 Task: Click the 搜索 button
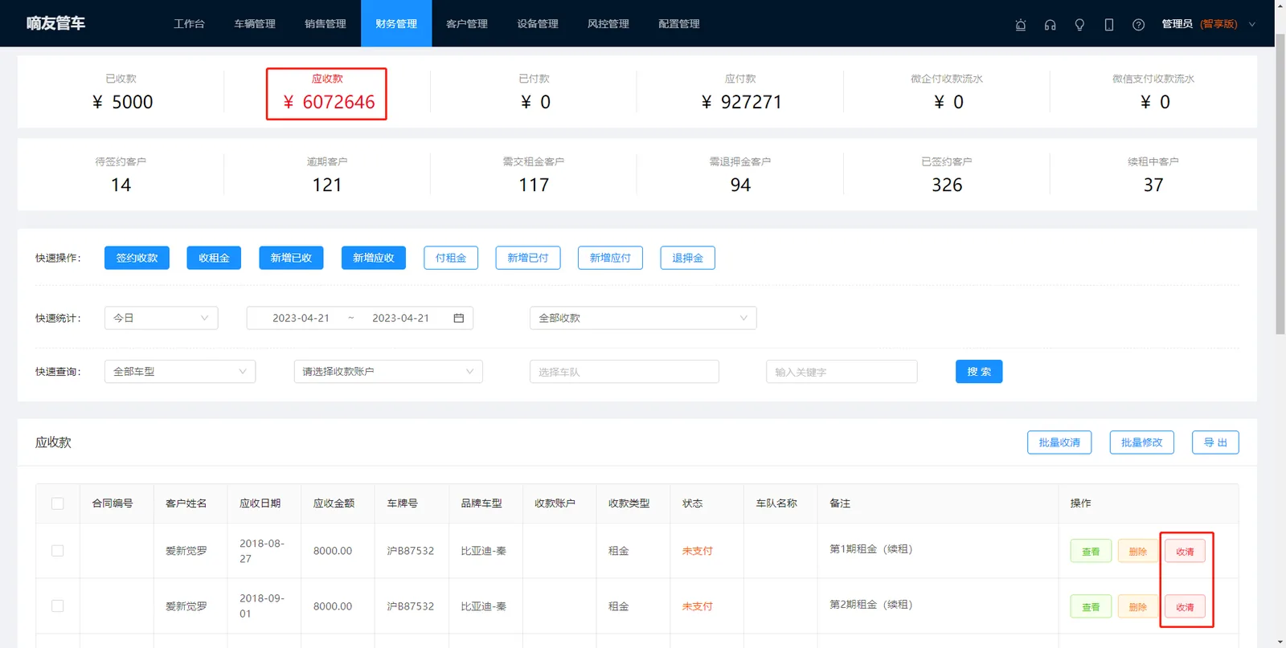(x=979, y=372)
